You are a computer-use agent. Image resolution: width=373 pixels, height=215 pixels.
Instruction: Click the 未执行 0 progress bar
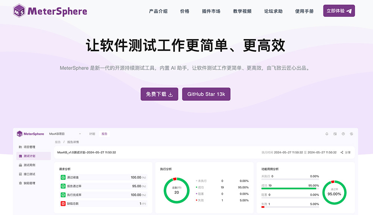click(290, 179)
